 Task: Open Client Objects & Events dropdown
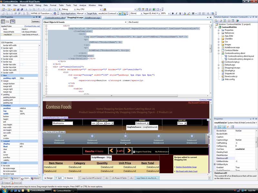[125, 22]
